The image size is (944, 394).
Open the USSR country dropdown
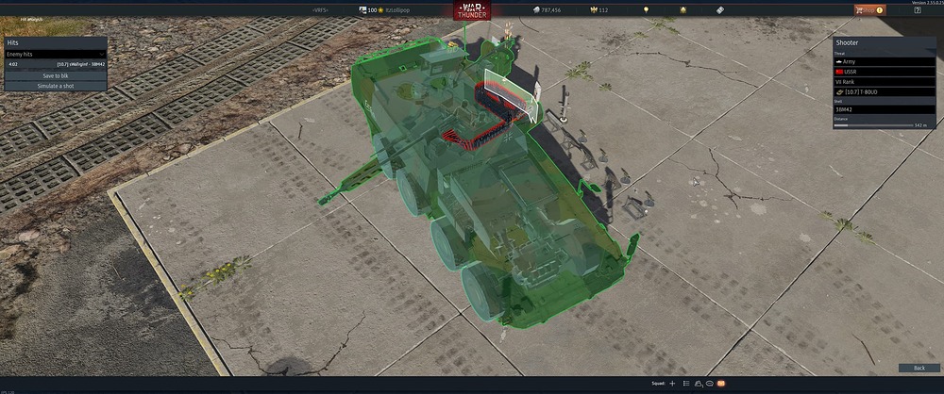884,72
